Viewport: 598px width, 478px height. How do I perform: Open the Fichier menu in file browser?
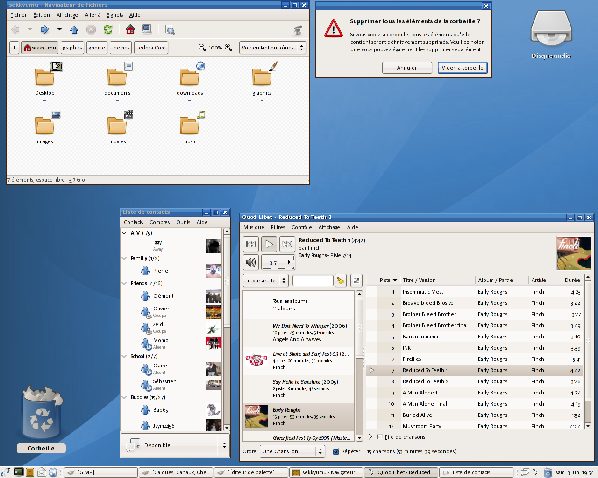19,15
